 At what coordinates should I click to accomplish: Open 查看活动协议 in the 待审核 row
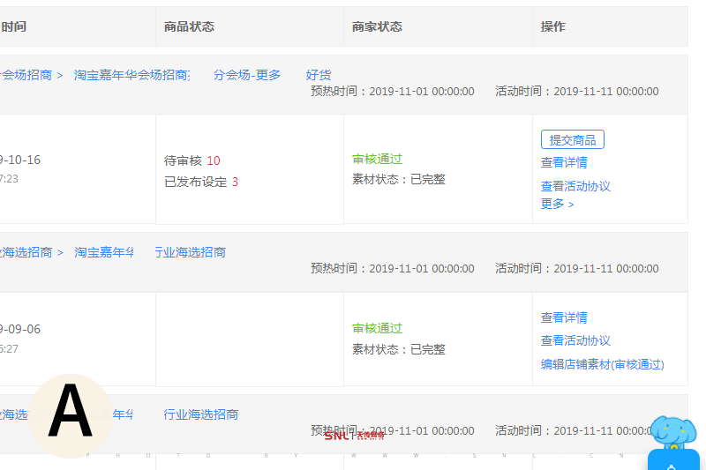[x=575, y=186]
